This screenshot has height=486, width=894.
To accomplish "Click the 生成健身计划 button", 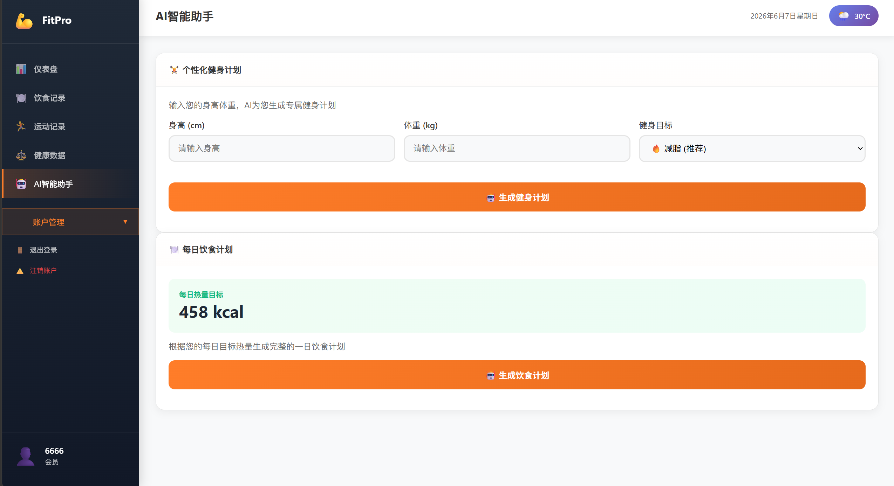I will click(x=517, y=197).
